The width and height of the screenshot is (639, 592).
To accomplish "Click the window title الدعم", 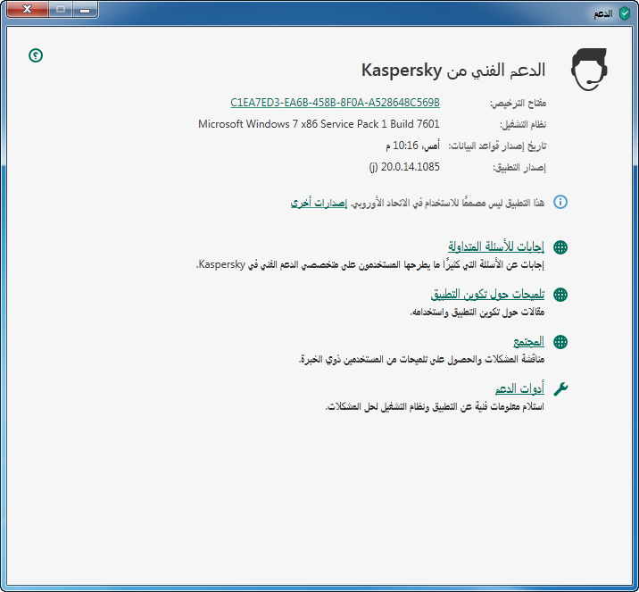I will (603, 14).
